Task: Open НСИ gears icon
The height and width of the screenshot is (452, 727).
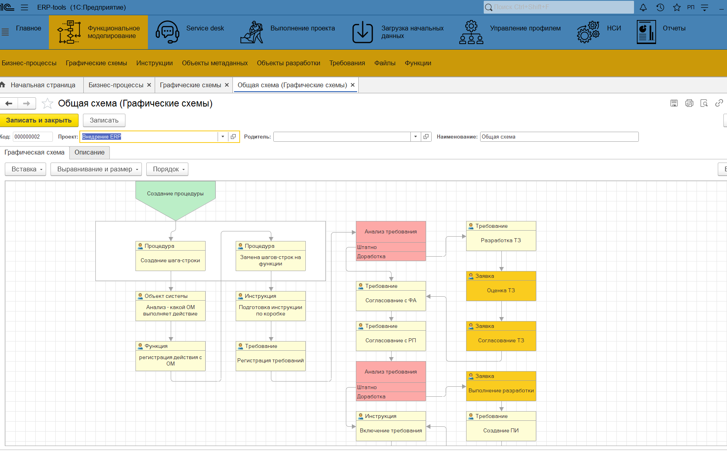Action: coord(588,32)
